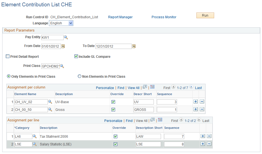This screenshot has height=154, width=262.
Task: Find in Assignment per column grid
Action: 121,88
